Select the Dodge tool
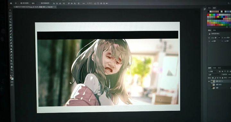This screenshot has height=122, width=231. click(11, 52)
